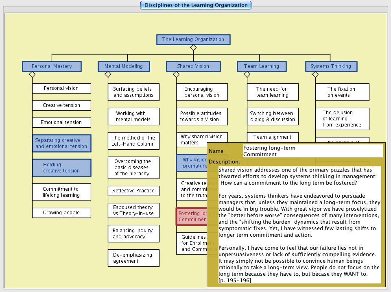Open the Separating creative and emotional tension node
391x292 pixels.
tap(61, 143)
